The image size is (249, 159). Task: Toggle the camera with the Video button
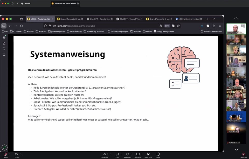click(x=17, y=154)
